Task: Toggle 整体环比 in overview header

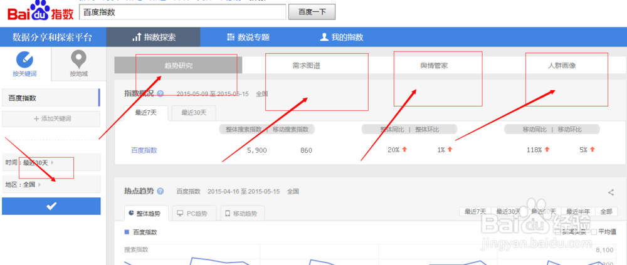Action: [426, 130]
